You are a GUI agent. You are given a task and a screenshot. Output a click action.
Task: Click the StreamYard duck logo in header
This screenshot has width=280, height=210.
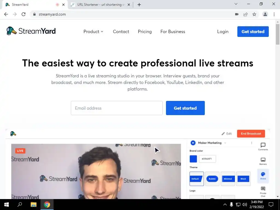31,31
